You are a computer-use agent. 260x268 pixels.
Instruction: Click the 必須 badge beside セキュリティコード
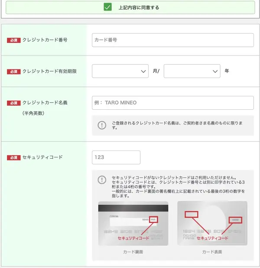tap(13, 157)
